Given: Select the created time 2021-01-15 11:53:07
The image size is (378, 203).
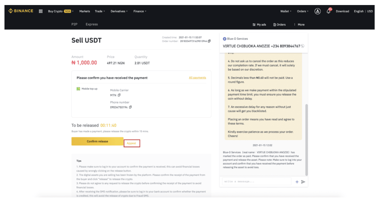Looking at the screenshot, I should (x=190, y=37).
